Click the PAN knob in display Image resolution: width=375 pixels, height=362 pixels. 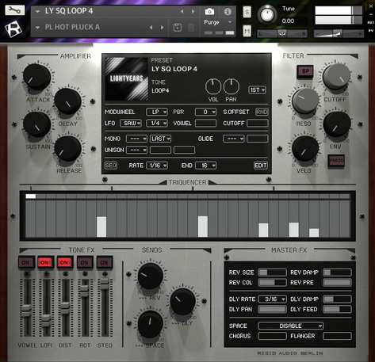[x=232, y=86]
